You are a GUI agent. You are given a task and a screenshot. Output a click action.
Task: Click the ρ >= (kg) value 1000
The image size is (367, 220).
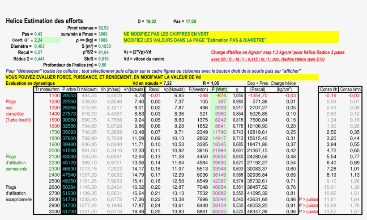[x=103, y=40]
